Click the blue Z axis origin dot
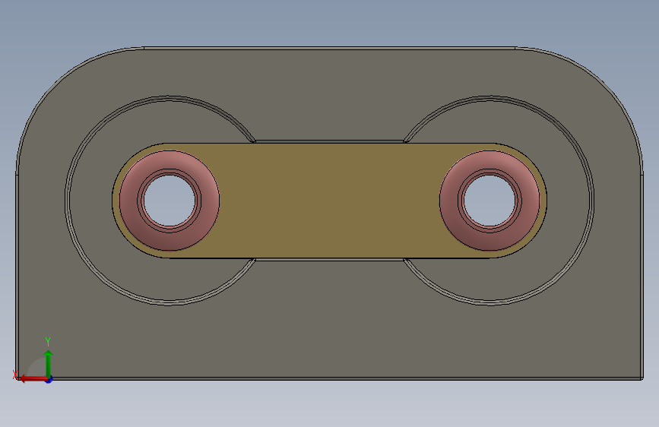 click(49, 379)
